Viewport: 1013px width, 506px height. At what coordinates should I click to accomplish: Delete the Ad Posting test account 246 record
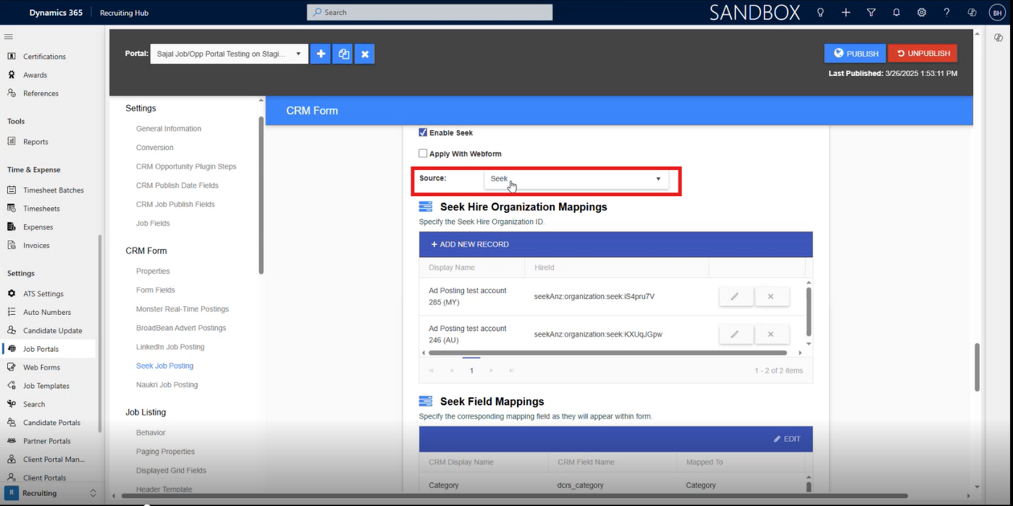[x=771, y=334]
